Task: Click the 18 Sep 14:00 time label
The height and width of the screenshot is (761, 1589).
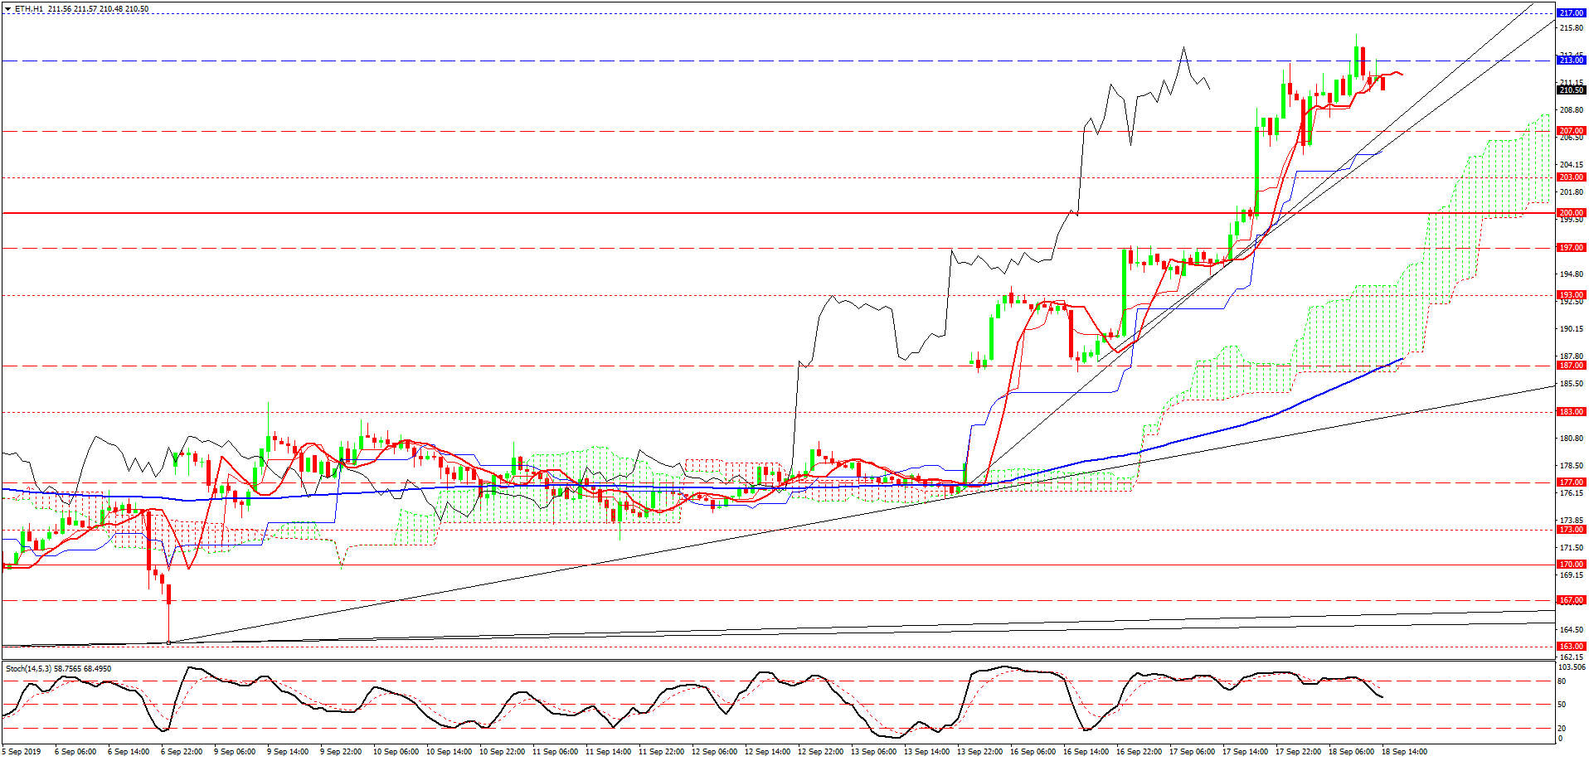Action: (1404, 752)
